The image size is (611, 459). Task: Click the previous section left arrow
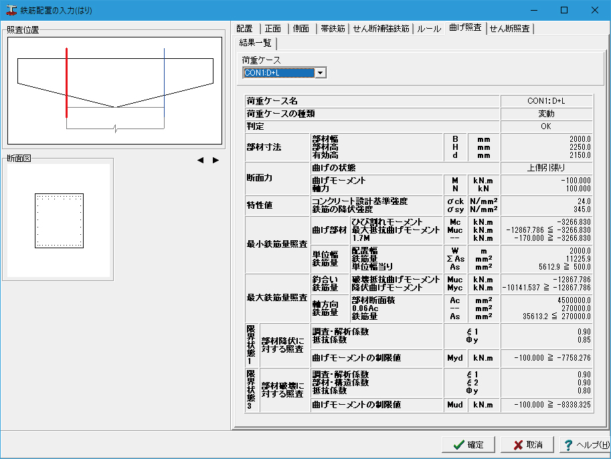(x=200, y=160)
